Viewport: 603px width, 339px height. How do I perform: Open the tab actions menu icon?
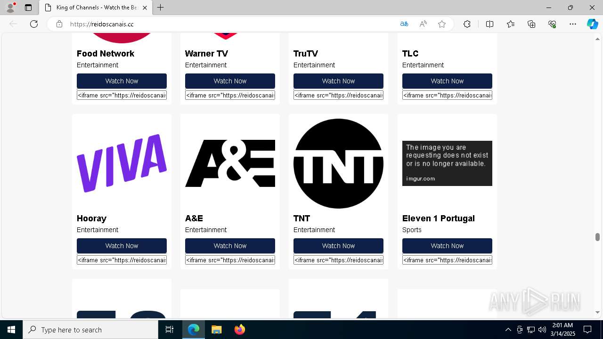point(28,8)
